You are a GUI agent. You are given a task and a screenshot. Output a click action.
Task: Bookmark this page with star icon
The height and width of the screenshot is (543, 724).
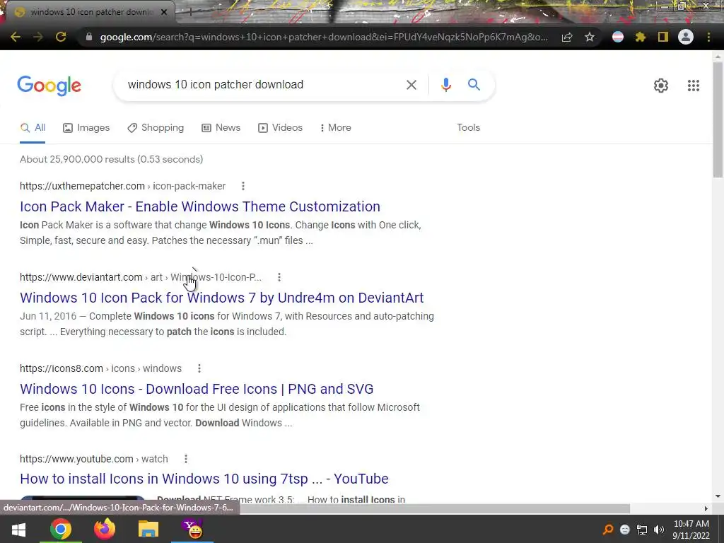[x=590, y=37]
